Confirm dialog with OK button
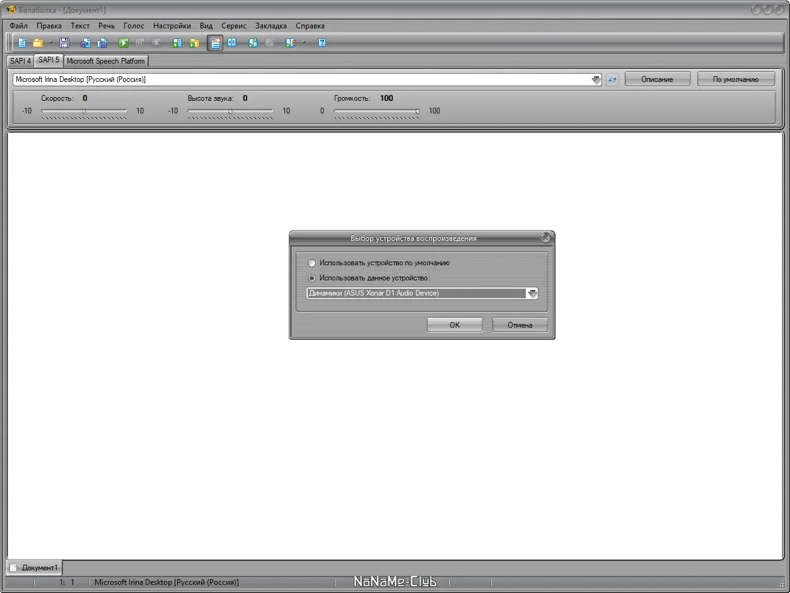Viewport: 790px width, 593px height. click(455, 325)
